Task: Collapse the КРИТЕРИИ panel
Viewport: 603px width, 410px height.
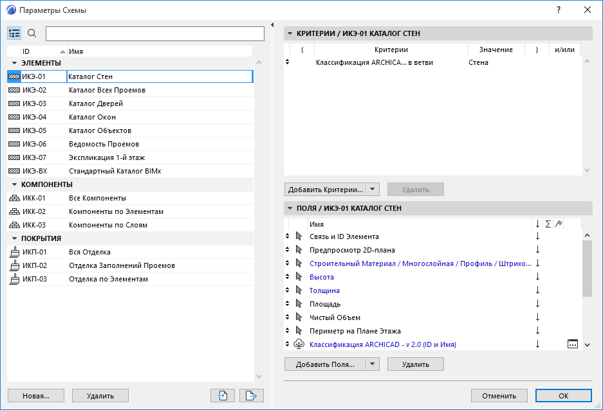Action: click(290, 33)
